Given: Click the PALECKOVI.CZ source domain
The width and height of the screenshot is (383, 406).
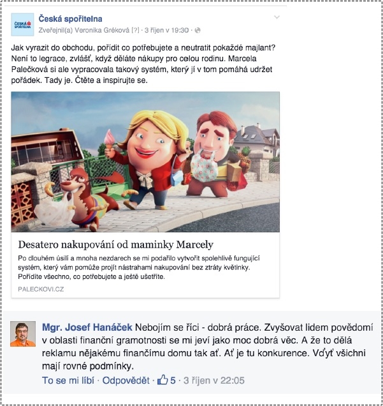Looking at the screenshot, I should (41, 289).
